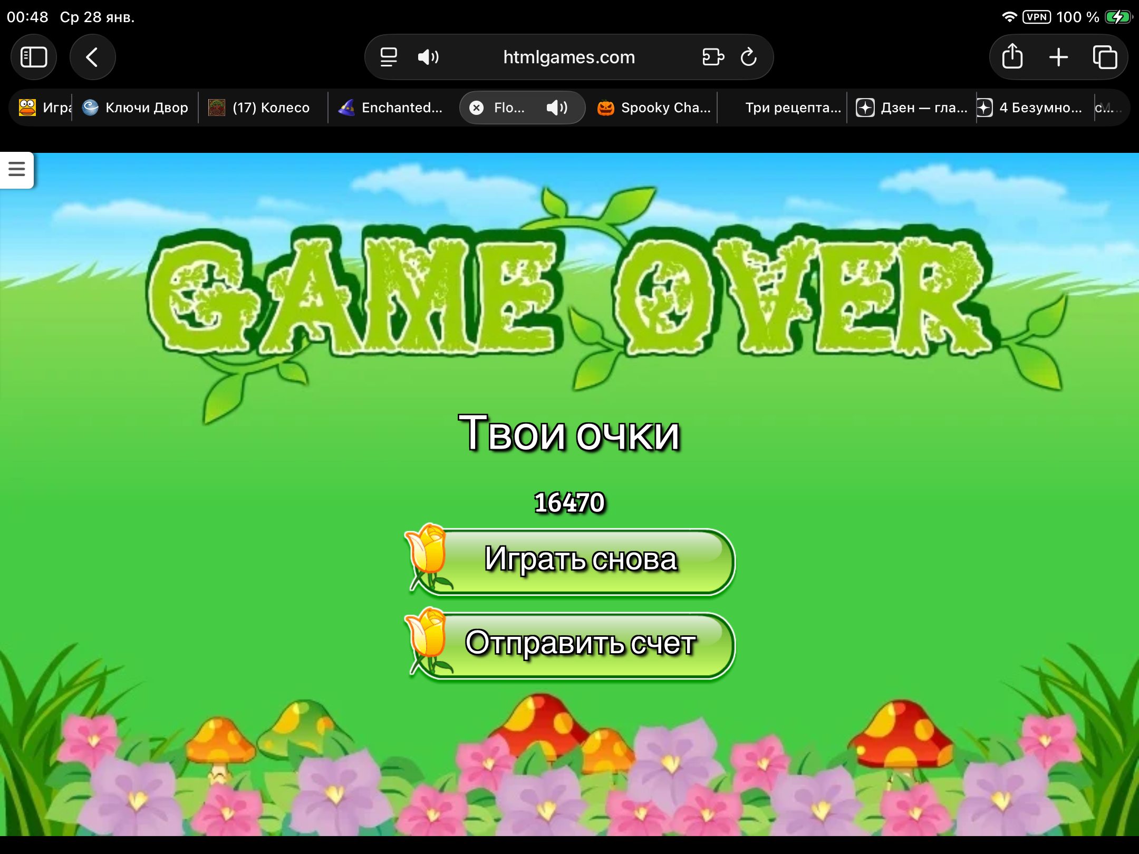Open Safari sidebar panel

pyautogui.click(x=34, y=57)
